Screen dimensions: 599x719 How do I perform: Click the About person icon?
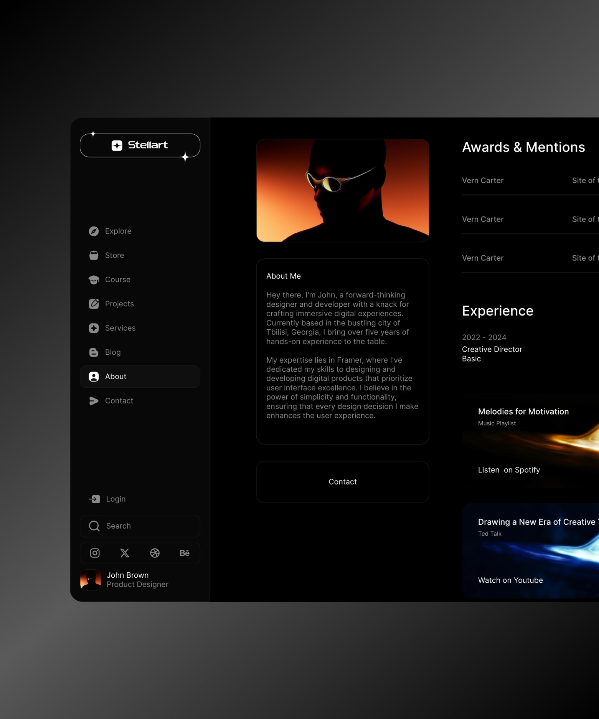[x=94, y=377]
